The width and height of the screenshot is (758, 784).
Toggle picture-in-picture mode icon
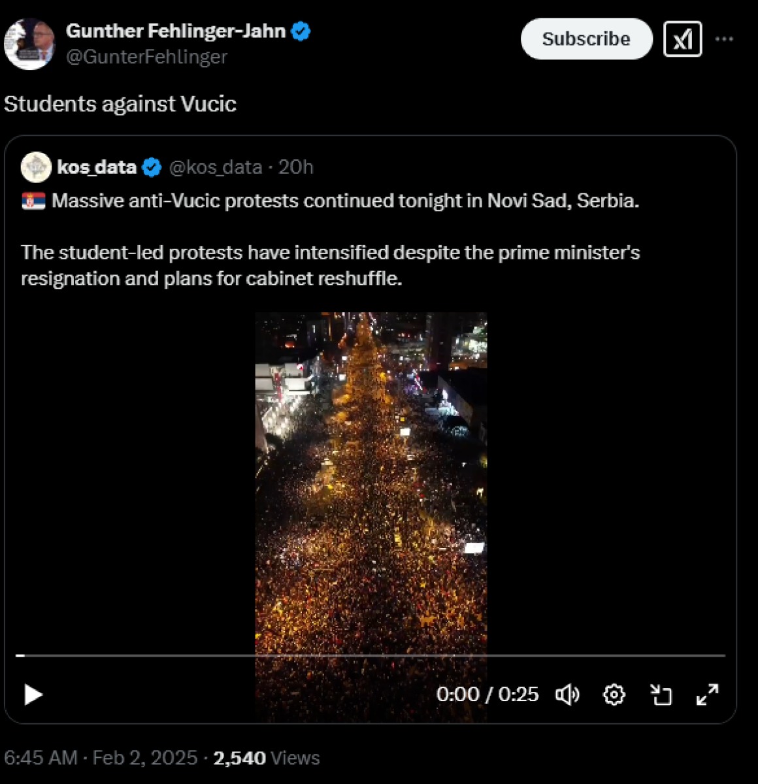click(x=661, y=694)
